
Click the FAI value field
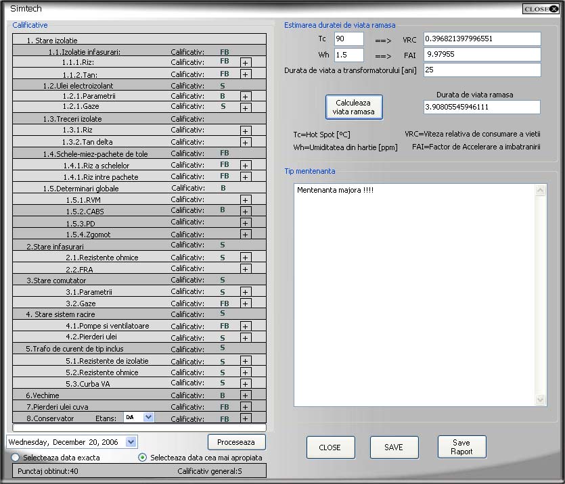pos(482,55)
